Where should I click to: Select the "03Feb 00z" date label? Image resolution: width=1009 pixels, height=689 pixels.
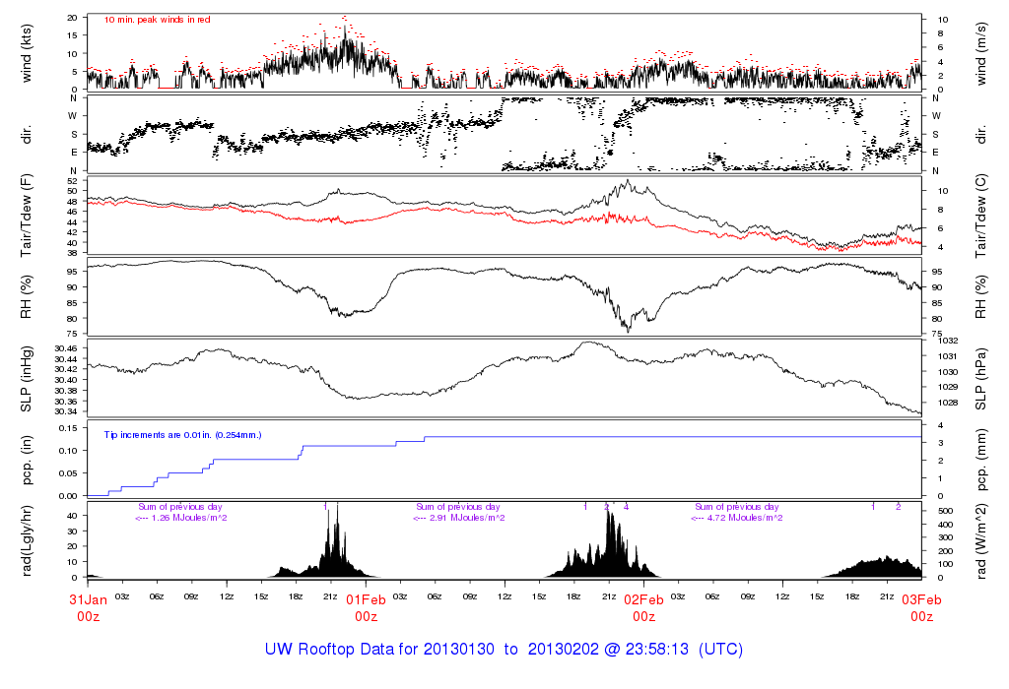point(921,608)
